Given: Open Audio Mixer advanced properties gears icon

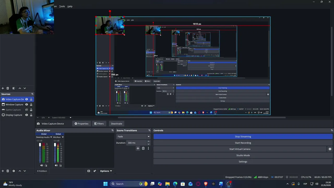Looking at the screenshot, I should click(x=95, y=171).
